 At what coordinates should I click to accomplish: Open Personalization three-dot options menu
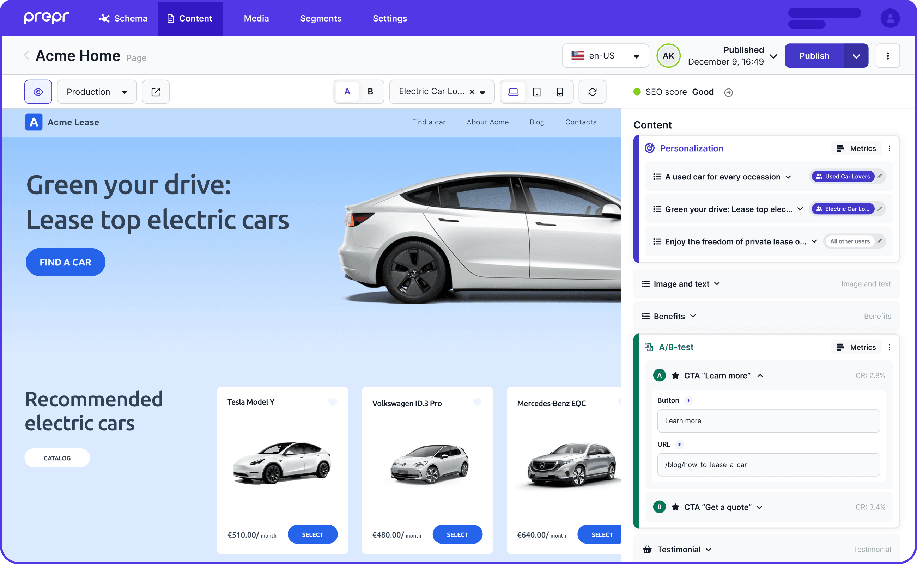coord(889,148)
